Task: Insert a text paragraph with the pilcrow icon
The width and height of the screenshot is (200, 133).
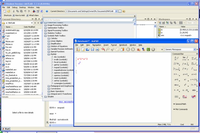Action: point(143,50)
